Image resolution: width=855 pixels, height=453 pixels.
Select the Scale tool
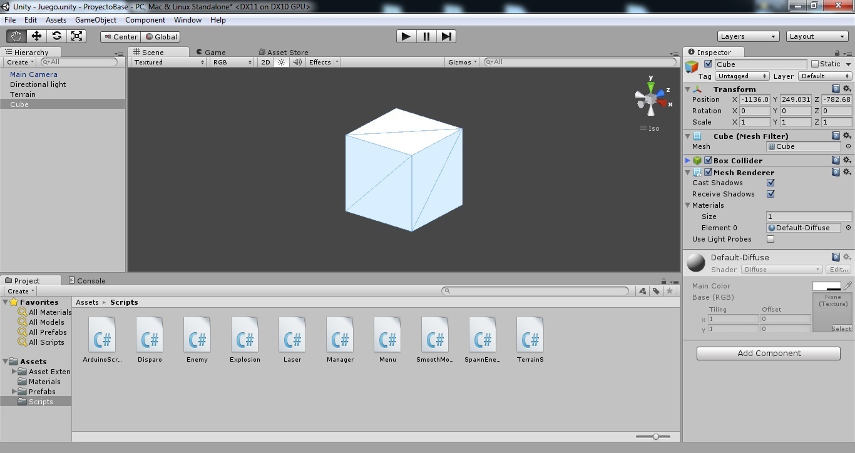tap(77, 36)
